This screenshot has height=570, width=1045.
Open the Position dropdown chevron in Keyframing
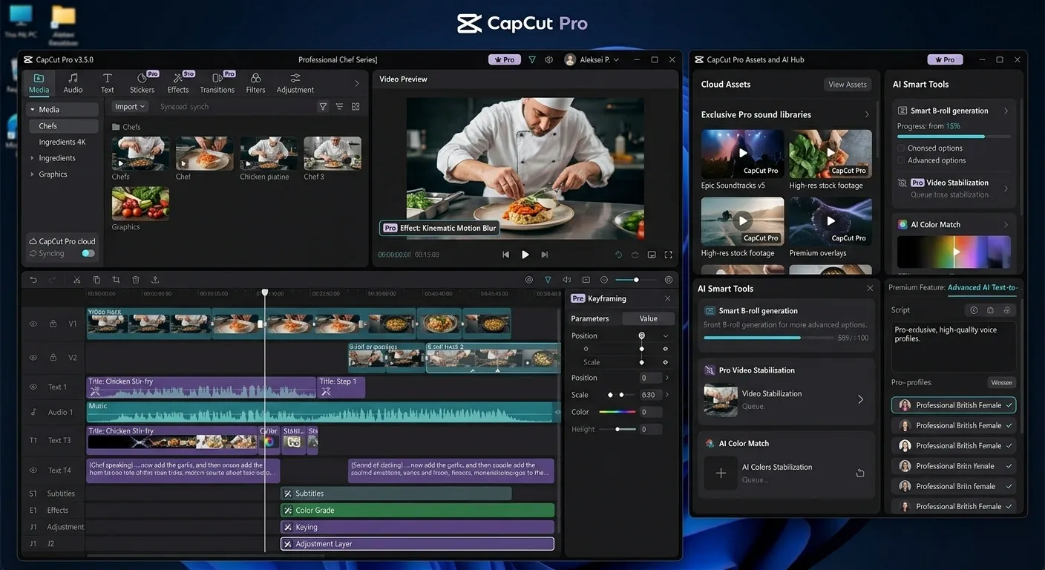tap(666, 336)
